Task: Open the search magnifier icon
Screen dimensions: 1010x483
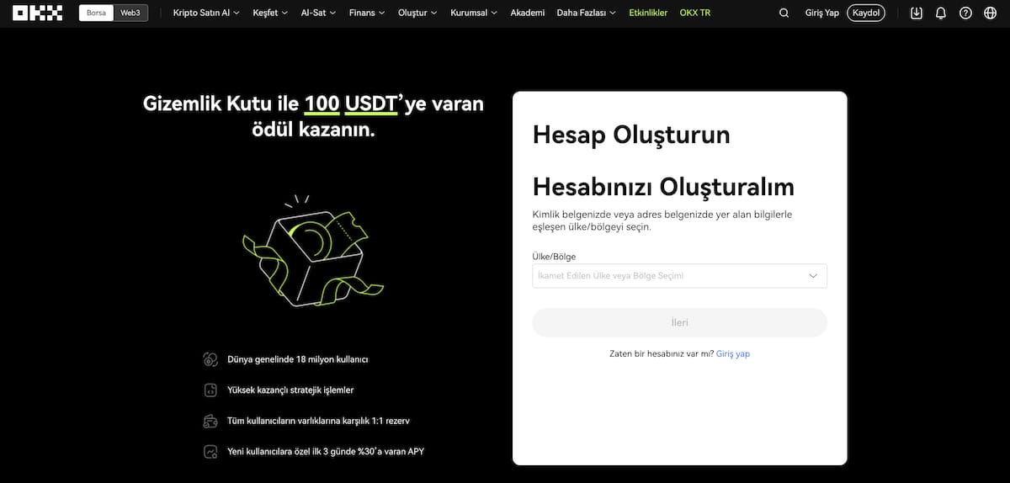Action: pos(784,13)
